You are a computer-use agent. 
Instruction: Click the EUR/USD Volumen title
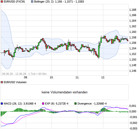[15, 82]
